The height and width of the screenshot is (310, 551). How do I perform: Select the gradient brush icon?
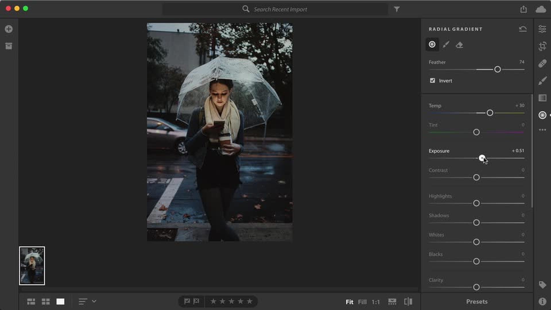[x=446, y=44]
